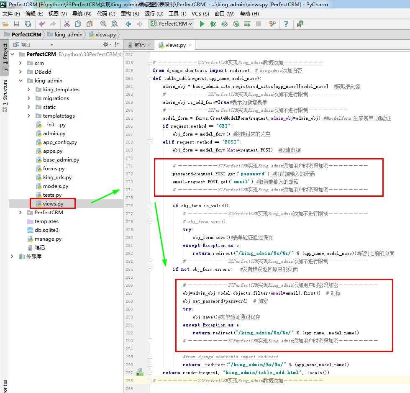Open the 编辑 (E) menu
410x393 pixels.
pyautogui.click(x=34, y=14)
